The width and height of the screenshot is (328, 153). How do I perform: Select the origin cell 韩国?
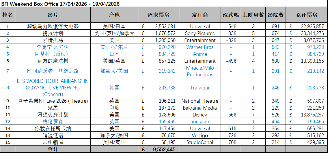click(114, 87)
